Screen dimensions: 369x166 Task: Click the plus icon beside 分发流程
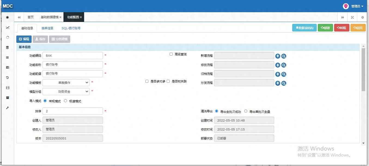click(x=278, y=83)
